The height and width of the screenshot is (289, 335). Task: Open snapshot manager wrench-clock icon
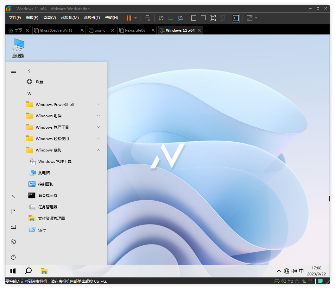coord(180,18)
